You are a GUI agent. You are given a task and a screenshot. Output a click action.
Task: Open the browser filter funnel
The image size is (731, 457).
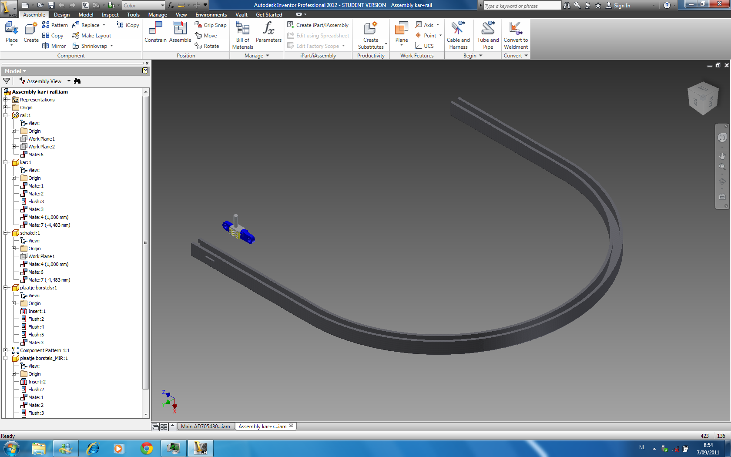coord(7,81)
